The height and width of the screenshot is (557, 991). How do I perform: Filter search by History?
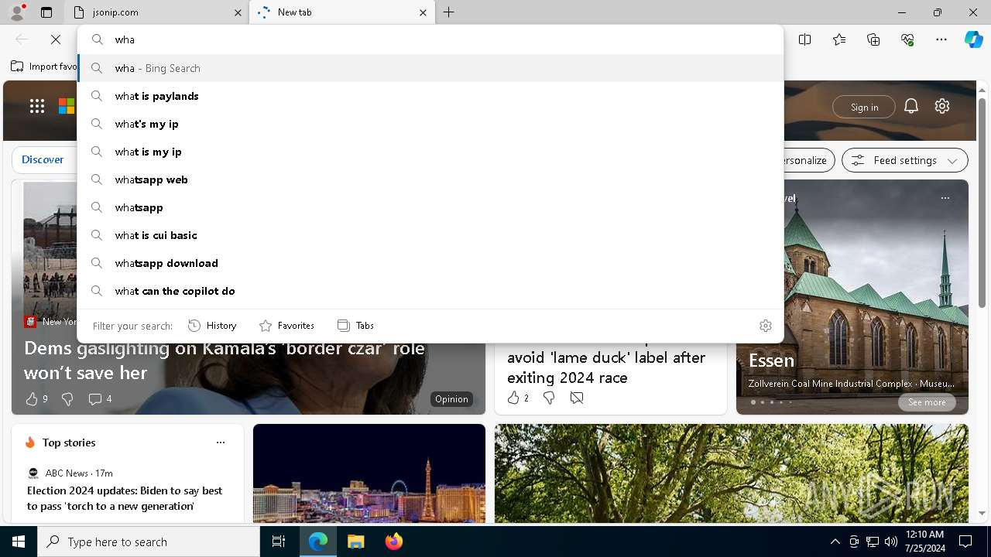pos(212,326)
